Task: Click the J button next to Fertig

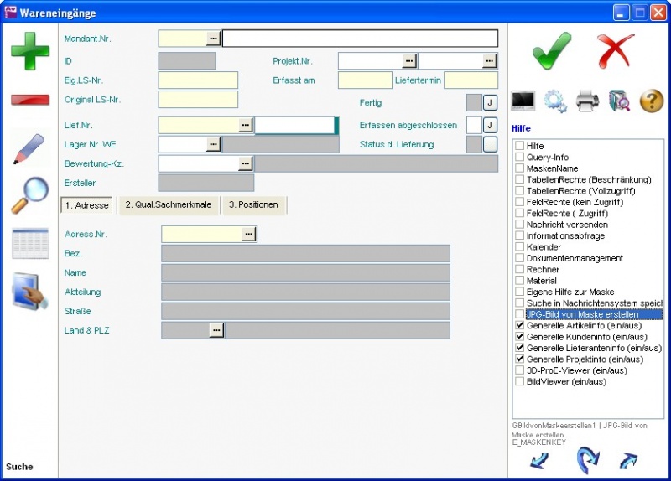Action: pos(491,102)
